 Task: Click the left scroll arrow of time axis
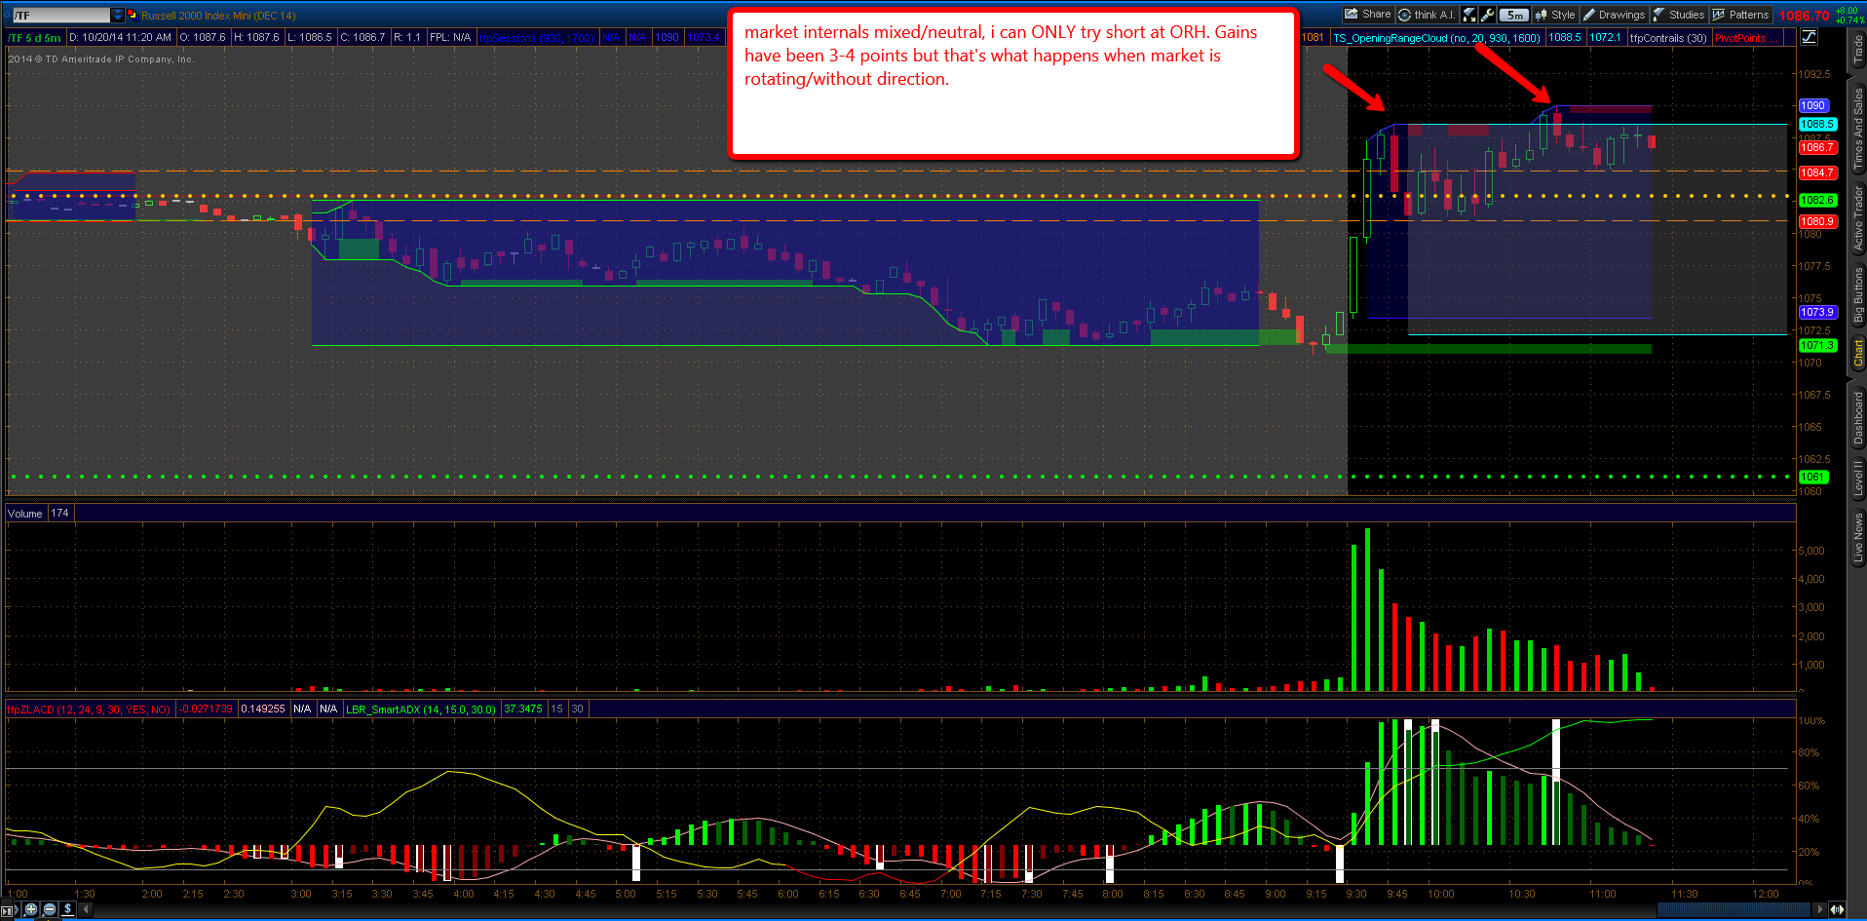click(x=86, y=909)
